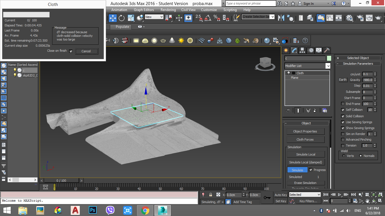The image size is (385, 216).
Task: Select the Scale transform tool
Action: pos(131,18)
